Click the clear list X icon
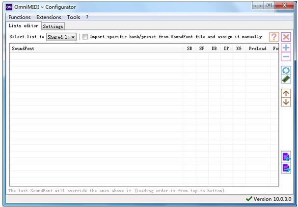The width and height of the screenshot is (298, 207). click(286, 37)
